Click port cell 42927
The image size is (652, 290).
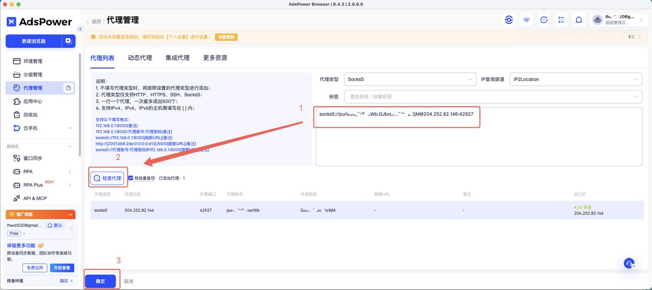206,210
